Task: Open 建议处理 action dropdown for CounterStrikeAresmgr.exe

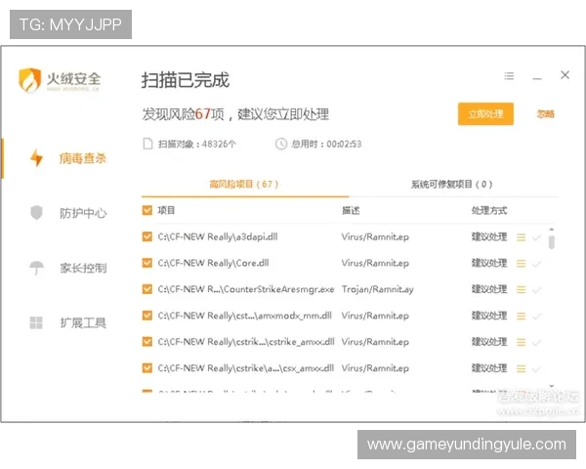Action: (x=489, y=289)
